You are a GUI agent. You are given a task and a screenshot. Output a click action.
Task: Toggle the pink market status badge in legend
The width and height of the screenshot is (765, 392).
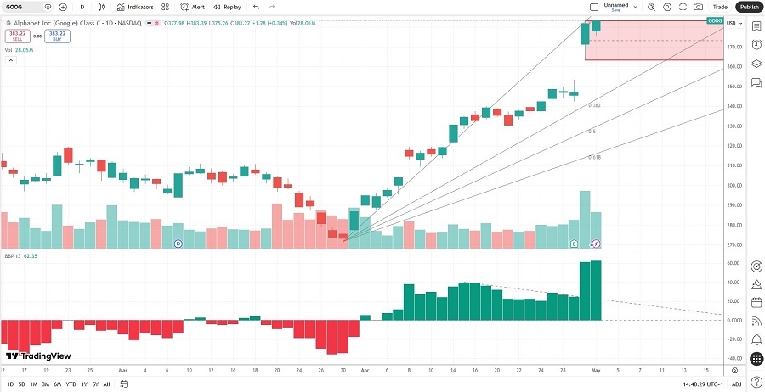point(156,23)
